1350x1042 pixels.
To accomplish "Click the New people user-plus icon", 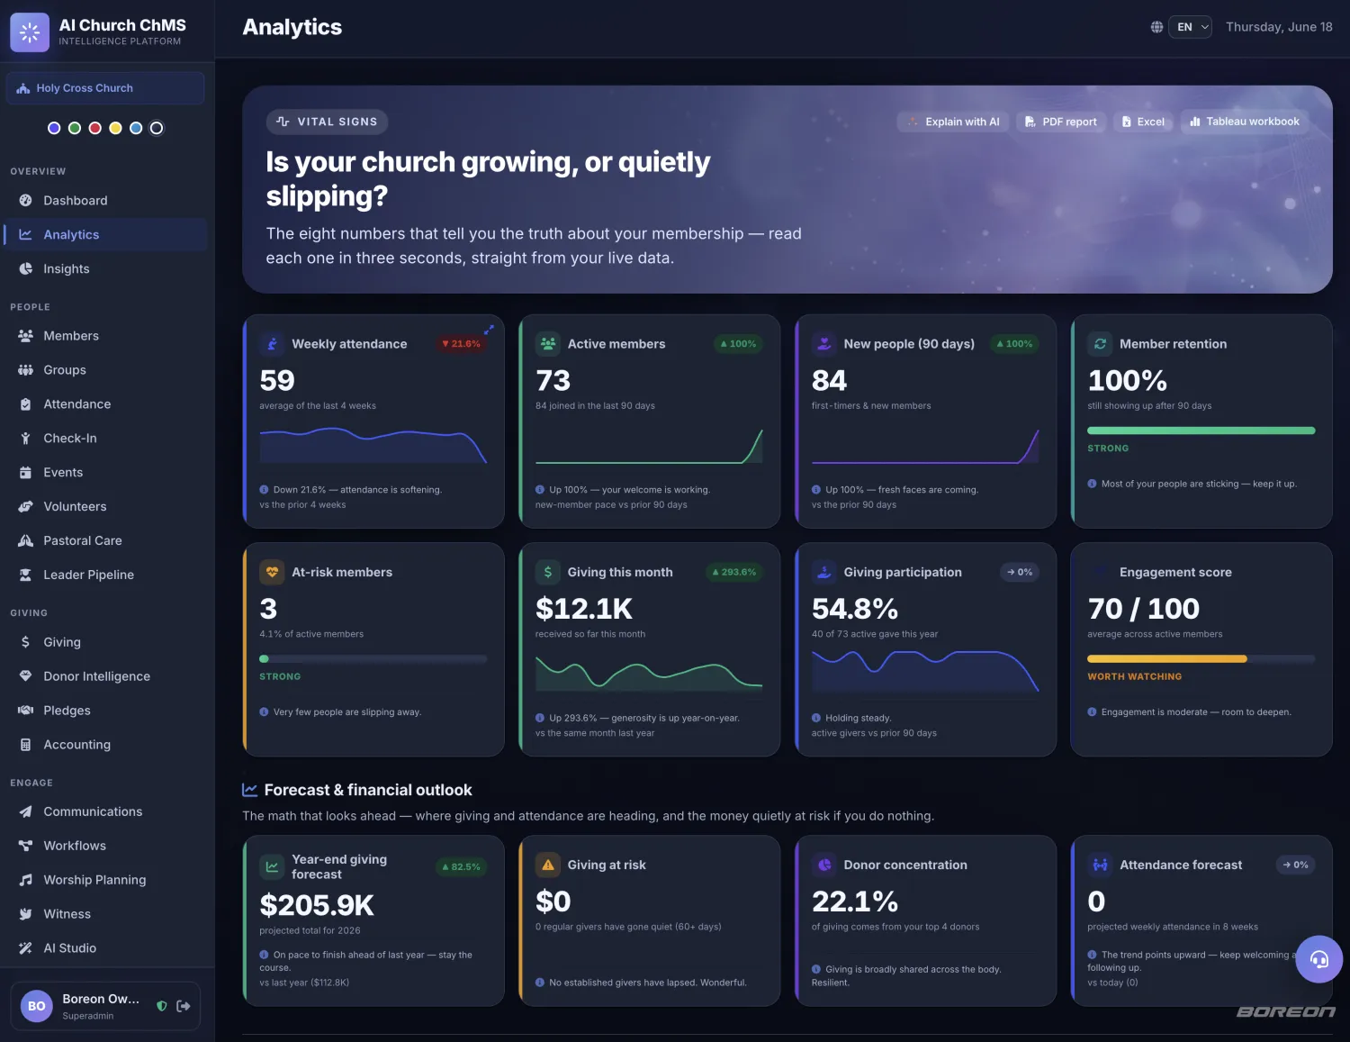I will click(823, 344).
